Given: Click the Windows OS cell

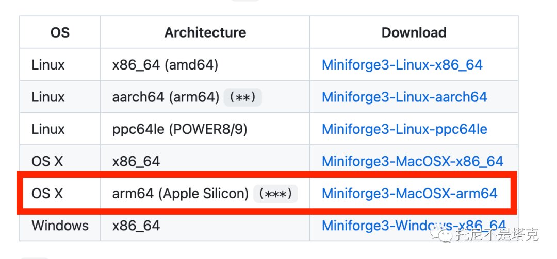Looking at the screenshot, I should 60,226.
